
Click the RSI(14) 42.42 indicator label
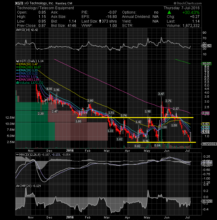point(27,30)
